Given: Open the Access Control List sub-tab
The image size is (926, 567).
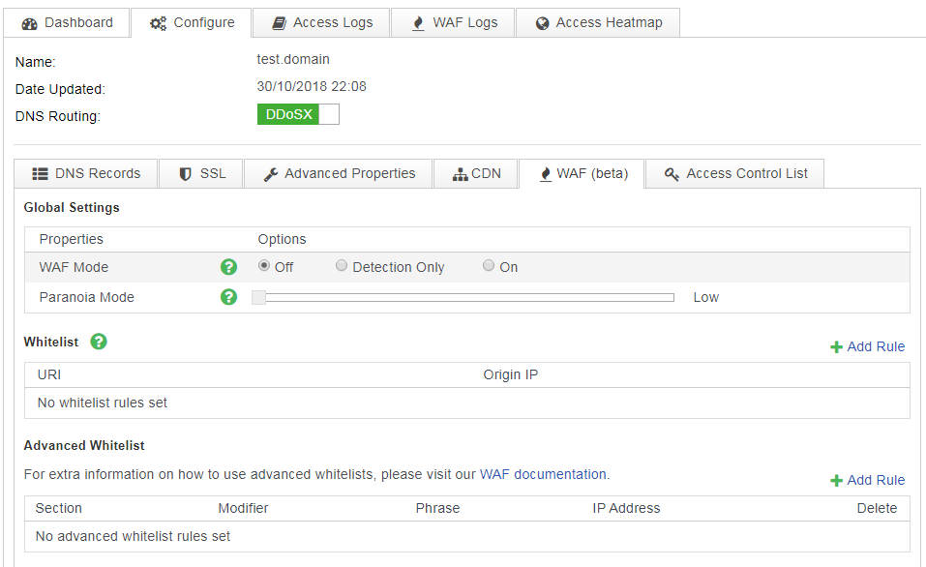Looking at the screenshot, I should [x=735, y=173].
